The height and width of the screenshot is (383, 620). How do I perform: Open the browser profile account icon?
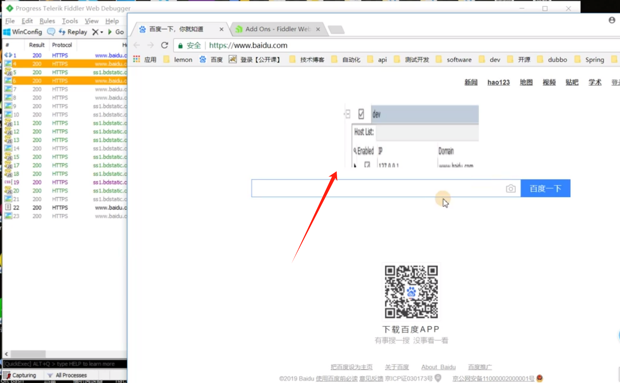[x=612, y=20]
